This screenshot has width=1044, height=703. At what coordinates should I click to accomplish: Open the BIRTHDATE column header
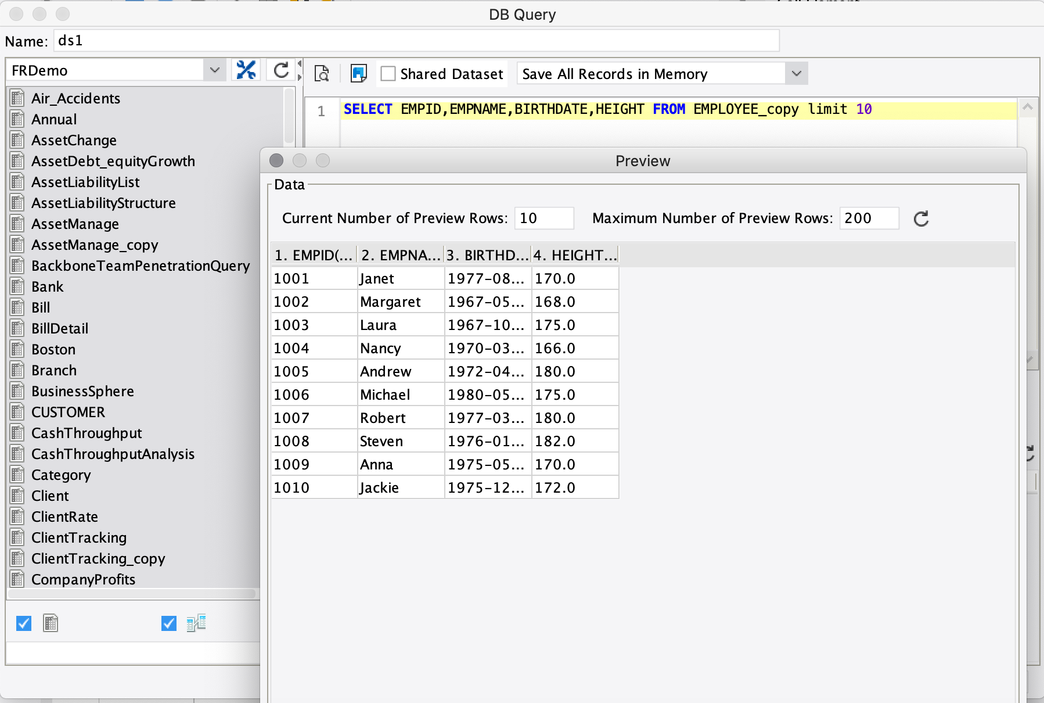pyautogui.click(x=487, y=254)
